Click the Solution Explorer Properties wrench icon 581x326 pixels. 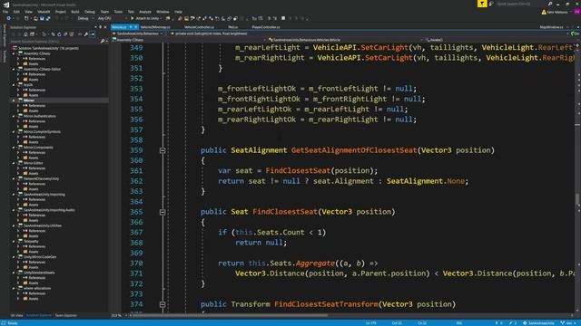point(86,34)
